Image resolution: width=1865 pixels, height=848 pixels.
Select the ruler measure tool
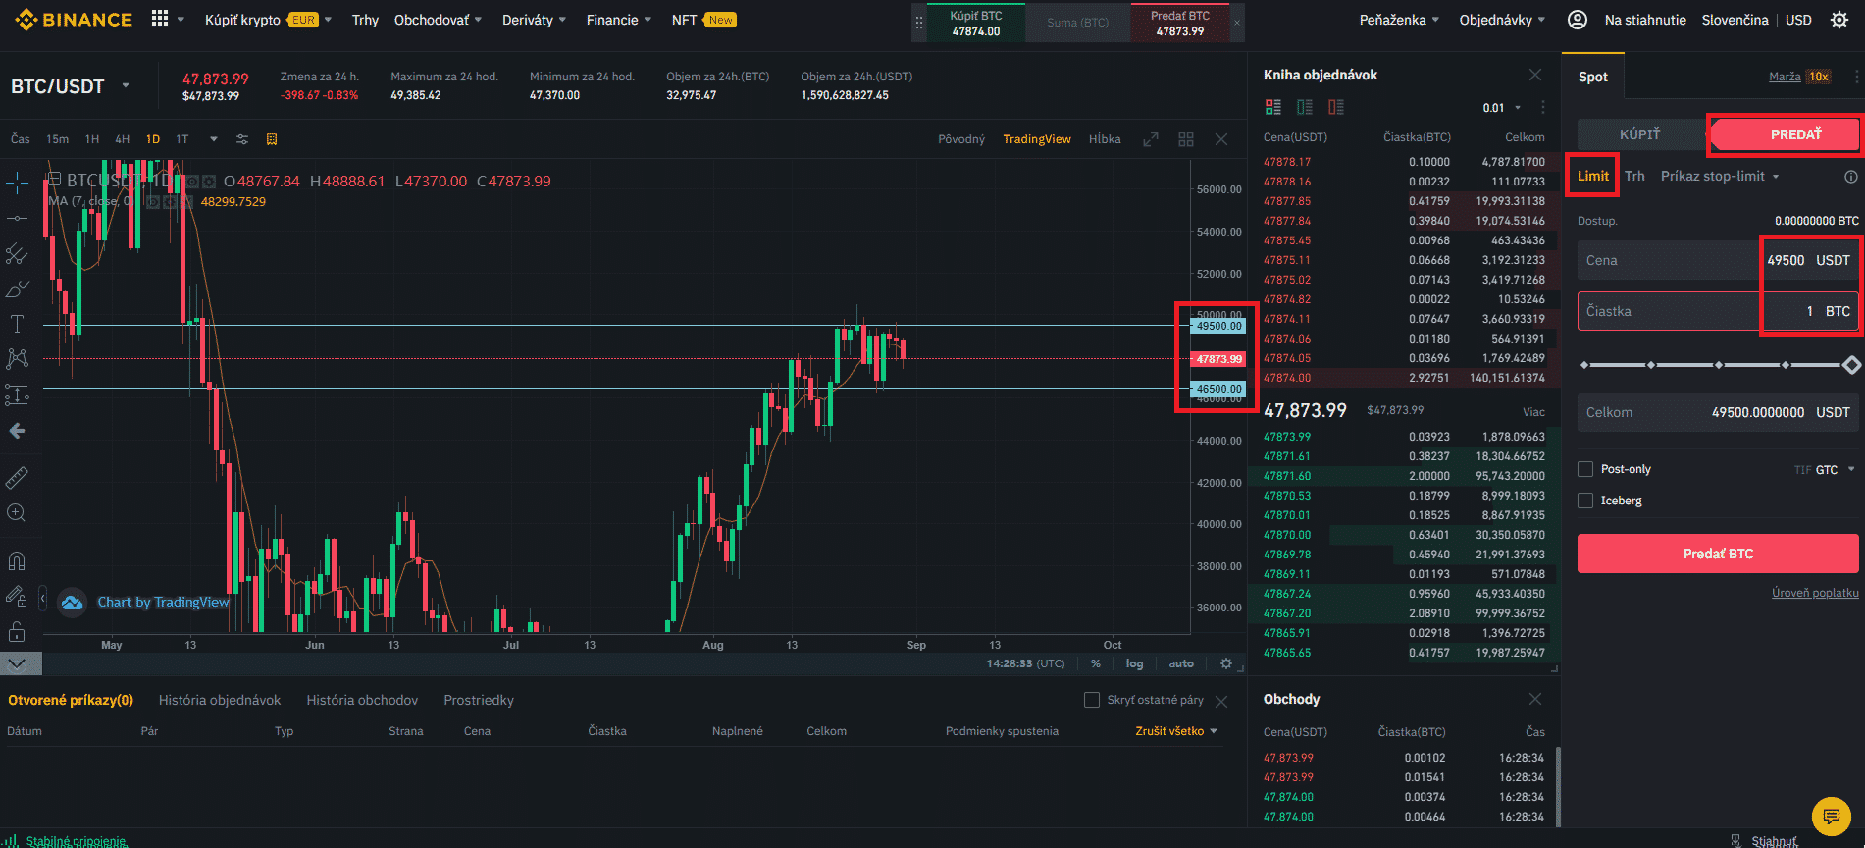point(17,478)
